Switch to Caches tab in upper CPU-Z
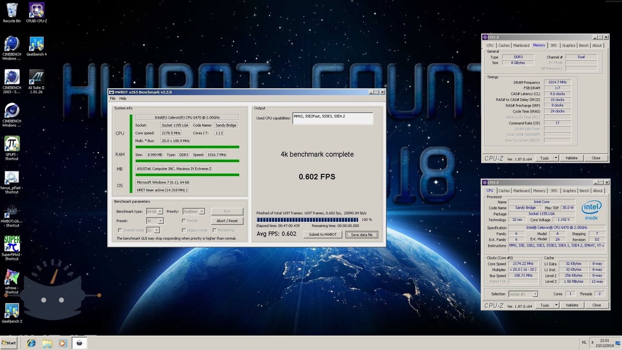 coord(504,45)
